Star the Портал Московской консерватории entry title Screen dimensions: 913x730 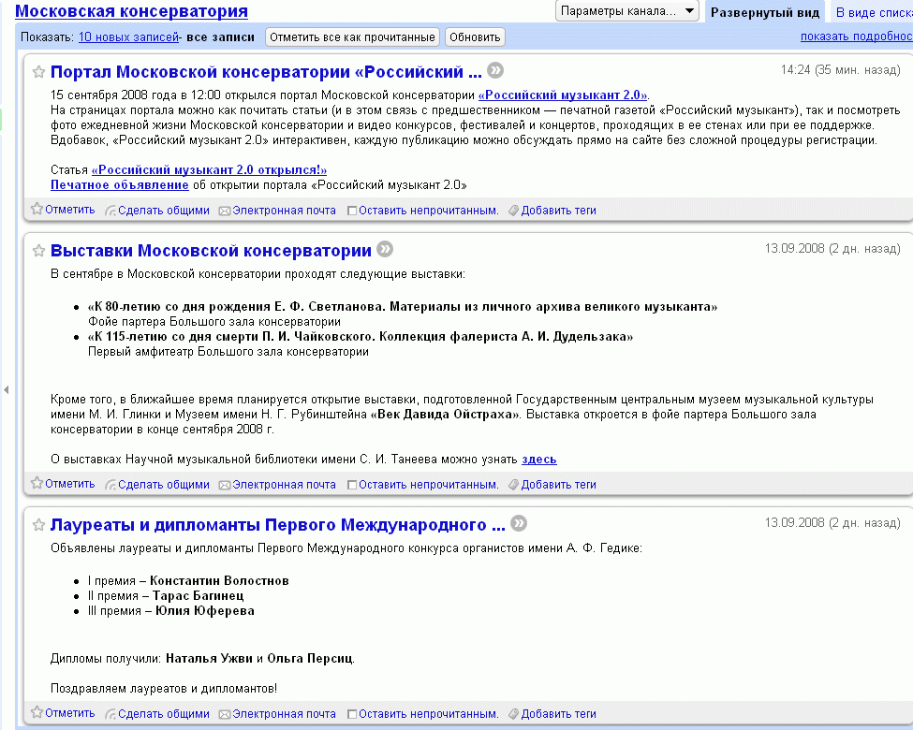(39, 72)
